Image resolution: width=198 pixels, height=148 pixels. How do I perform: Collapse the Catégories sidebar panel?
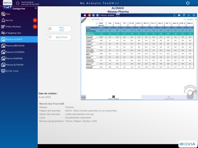click(x=36, y=8)
